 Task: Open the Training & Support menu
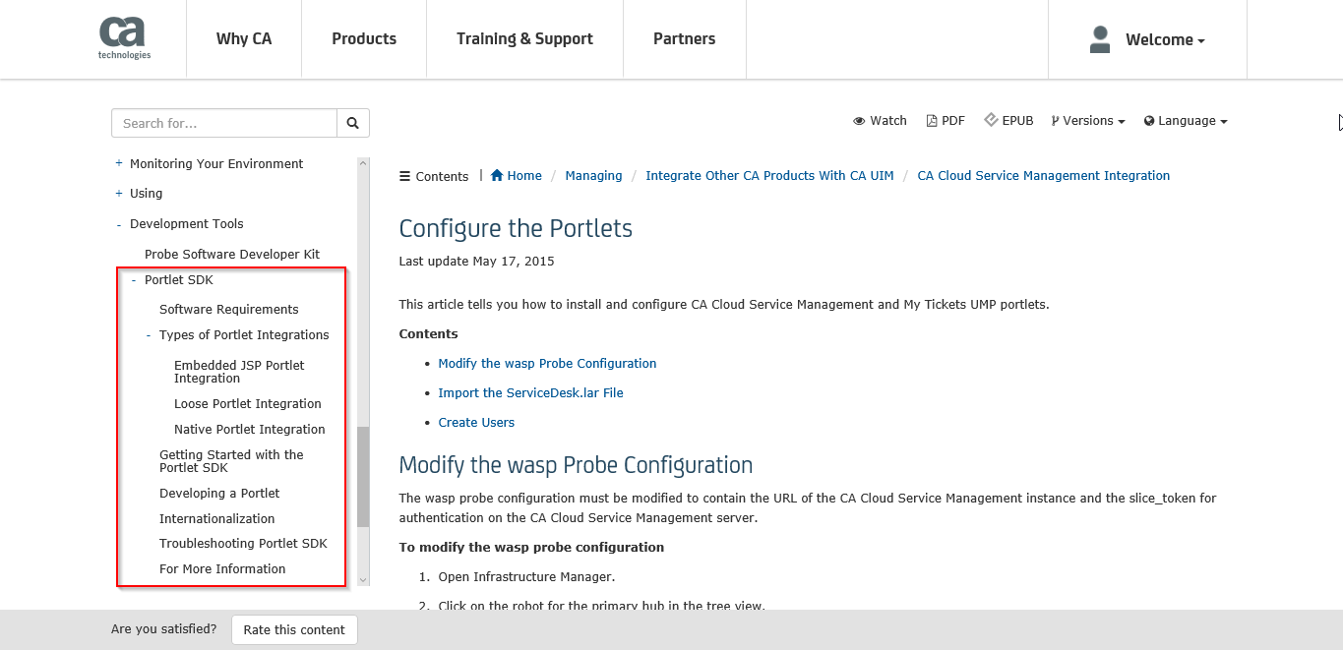pyautogui.click(x=524, y=39)
